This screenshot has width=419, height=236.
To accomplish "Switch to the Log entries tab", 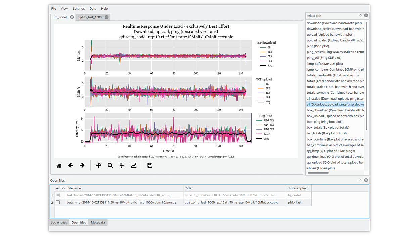I will (59, 222).
